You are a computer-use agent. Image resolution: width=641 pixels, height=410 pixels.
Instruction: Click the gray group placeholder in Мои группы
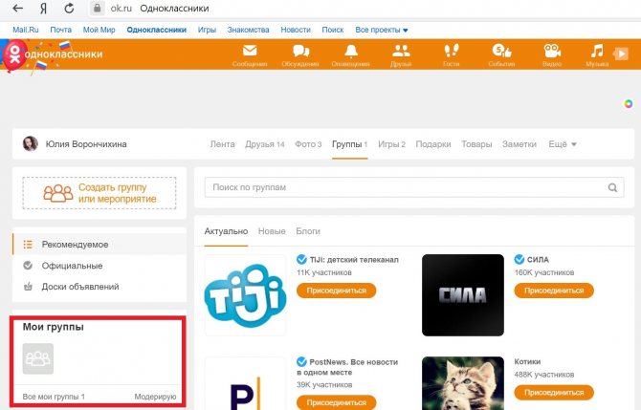(38, 358)
